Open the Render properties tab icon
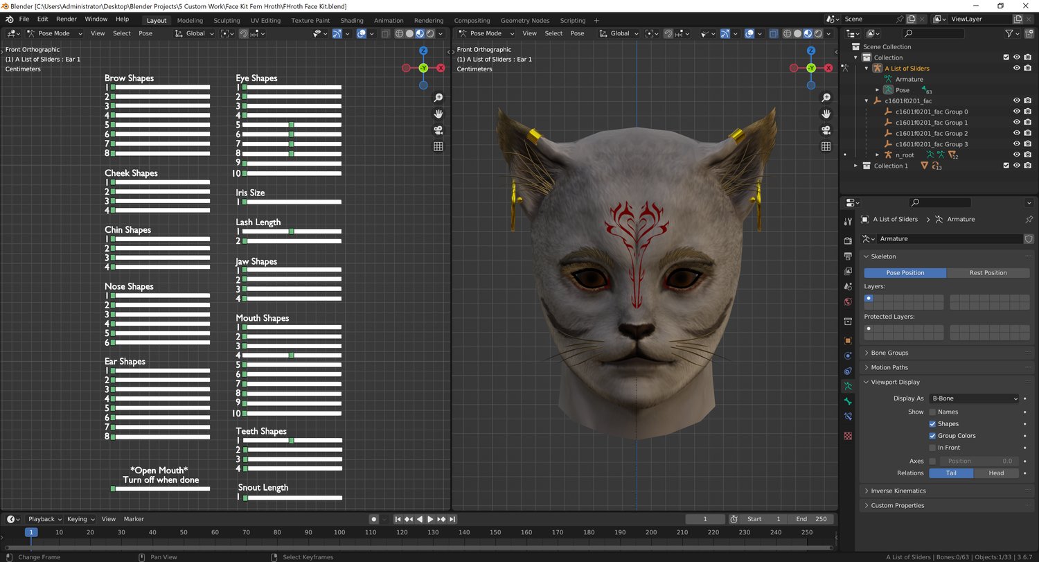The width and height of the screenshot is (1039, 562). [848, 240]
